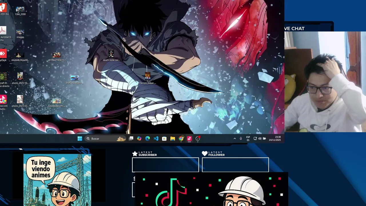Click the microphone tray icon
366x206 pixels.
click(241, 138)
